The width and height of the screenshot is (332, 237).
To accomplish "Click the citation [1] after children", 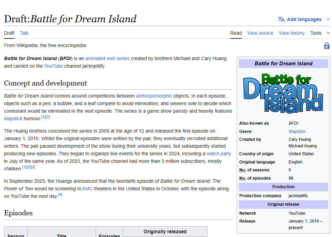I will click(x=24, y=167).
